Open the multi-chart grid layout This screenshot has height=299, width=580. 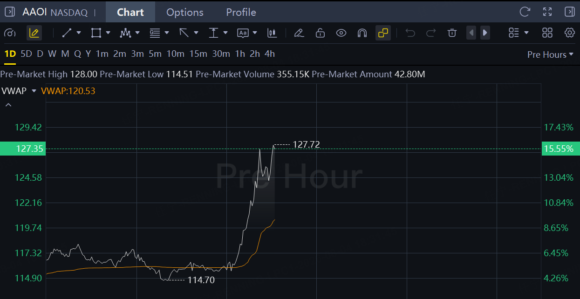click(x=547, y=33)
